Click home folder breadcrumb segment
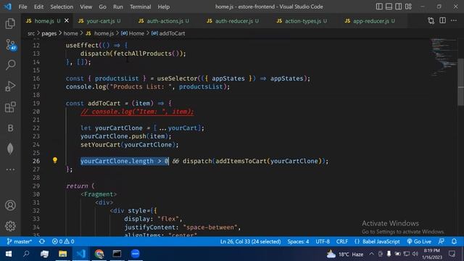The height and width of the screenshot is (261, 464). [71, 33]
